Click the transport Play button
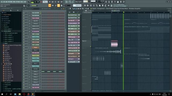172x96 pixels. click(35, 2)
